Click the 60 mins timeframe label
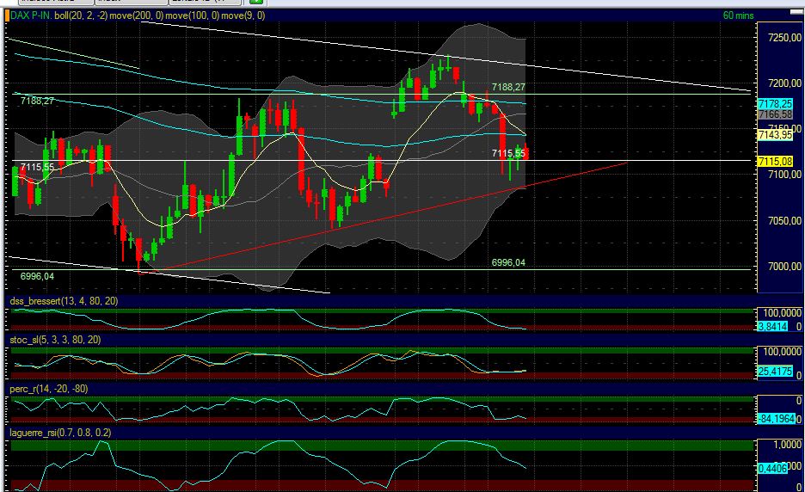 tap(738, 15)
